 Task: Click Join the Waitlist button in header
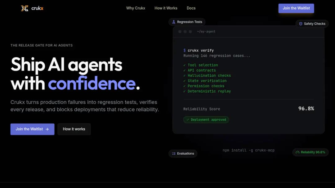[296, 8]
